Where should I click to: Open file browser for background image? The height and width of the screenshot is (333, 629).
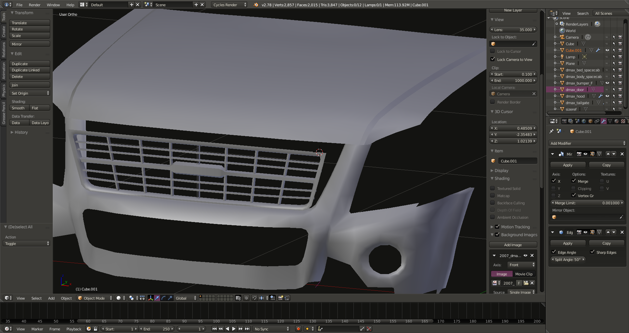click(x=526, y=283)
